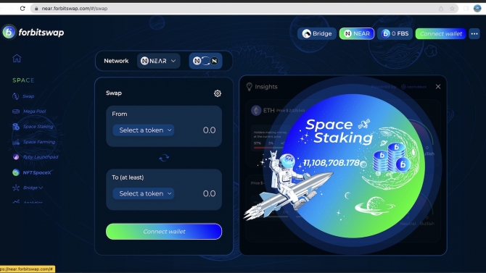Viewport: 486px width, 273px height.
Task: Click the Mega Pool sidebar icon
Action: 16,112
